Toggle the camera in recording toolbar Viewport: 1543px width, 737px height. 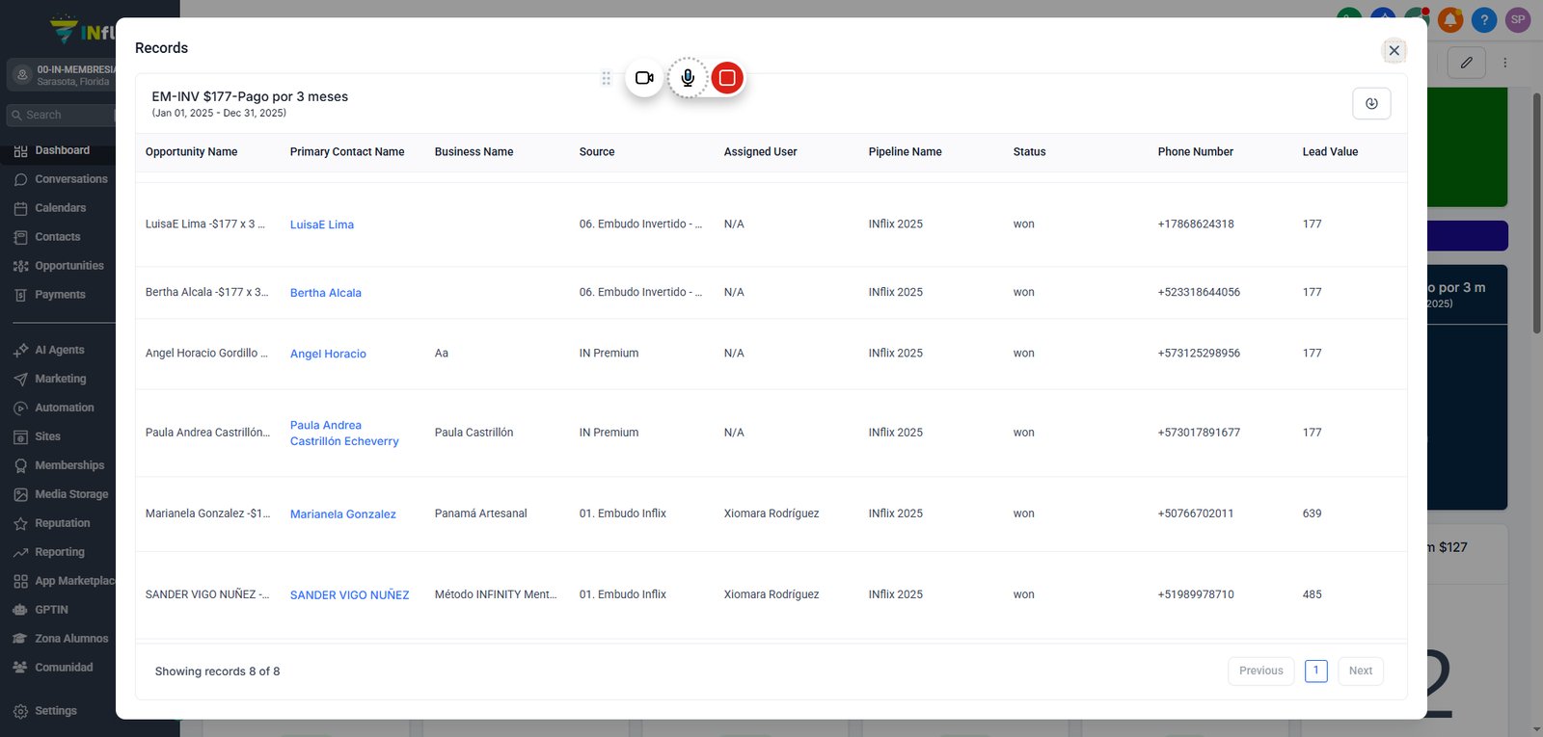(x=644, y=78)
